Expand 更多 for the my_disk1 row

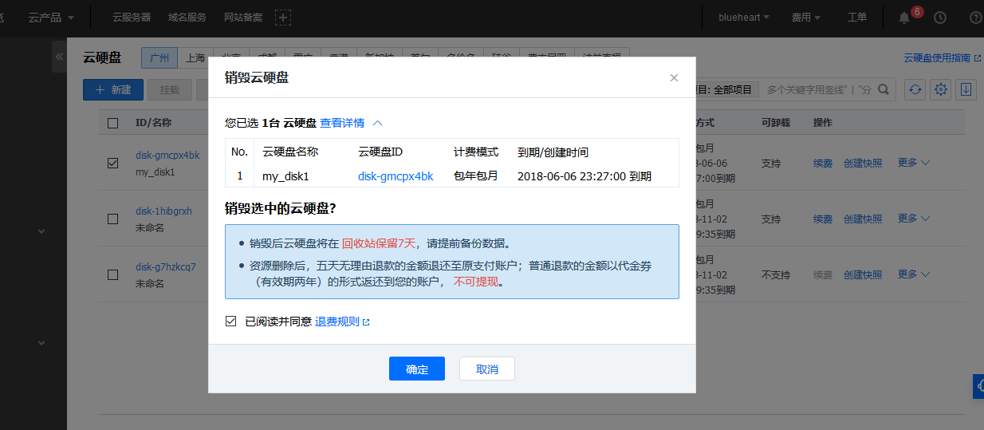tap(914, 163)
